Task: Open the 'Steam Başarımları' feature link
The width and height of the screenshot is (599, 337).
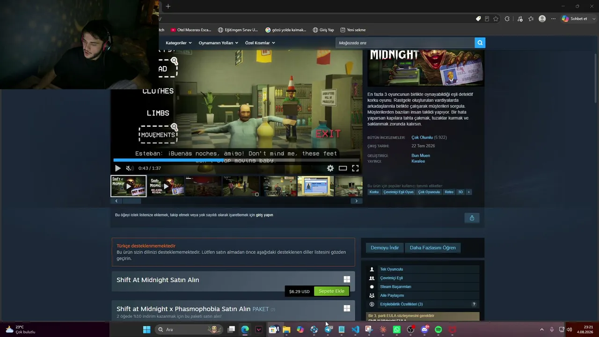Action: click(395, 286)
